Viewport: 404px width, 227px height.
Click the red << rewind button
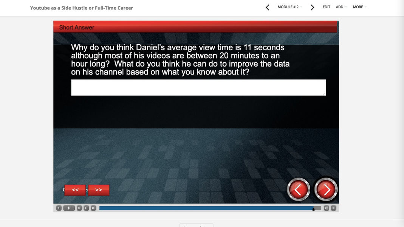(75, 190)
